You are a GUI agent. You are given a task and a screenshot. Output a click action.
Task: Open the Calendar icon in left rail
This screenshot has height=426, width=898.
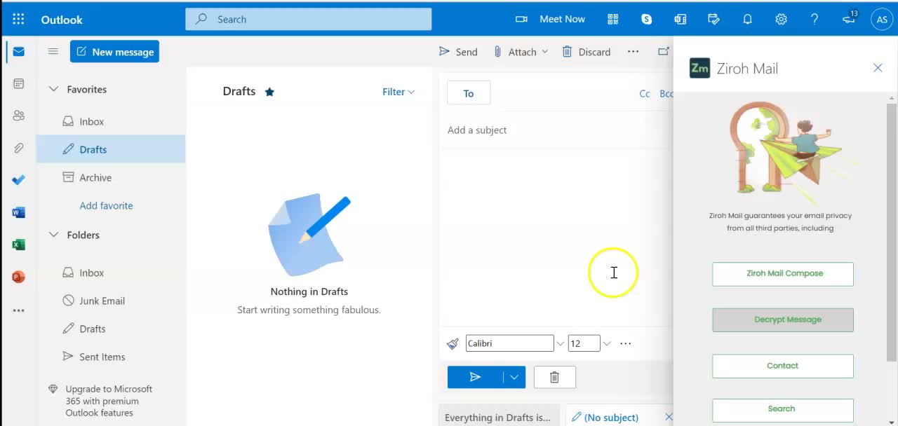pyautogui.click(x=19, y=83)
